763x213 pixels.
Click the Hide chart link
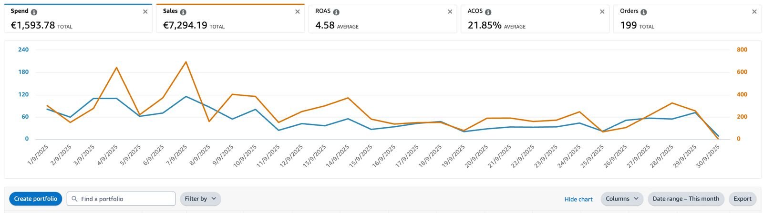click(578, 199)
